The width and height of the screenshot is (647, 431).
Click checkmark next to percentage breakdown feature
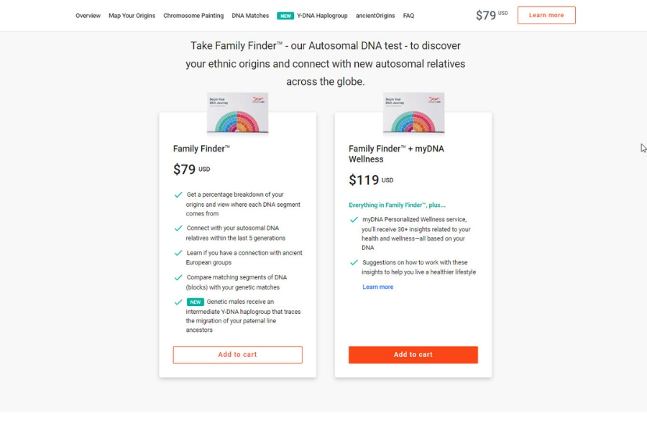pyautogui.click(x=178, y=195)
